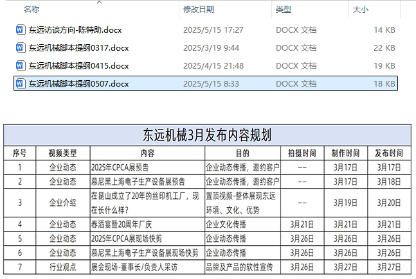This screenshot has height=279, width=416.
Task: Click the 18 KB size value
Action: tap(384, 84)
